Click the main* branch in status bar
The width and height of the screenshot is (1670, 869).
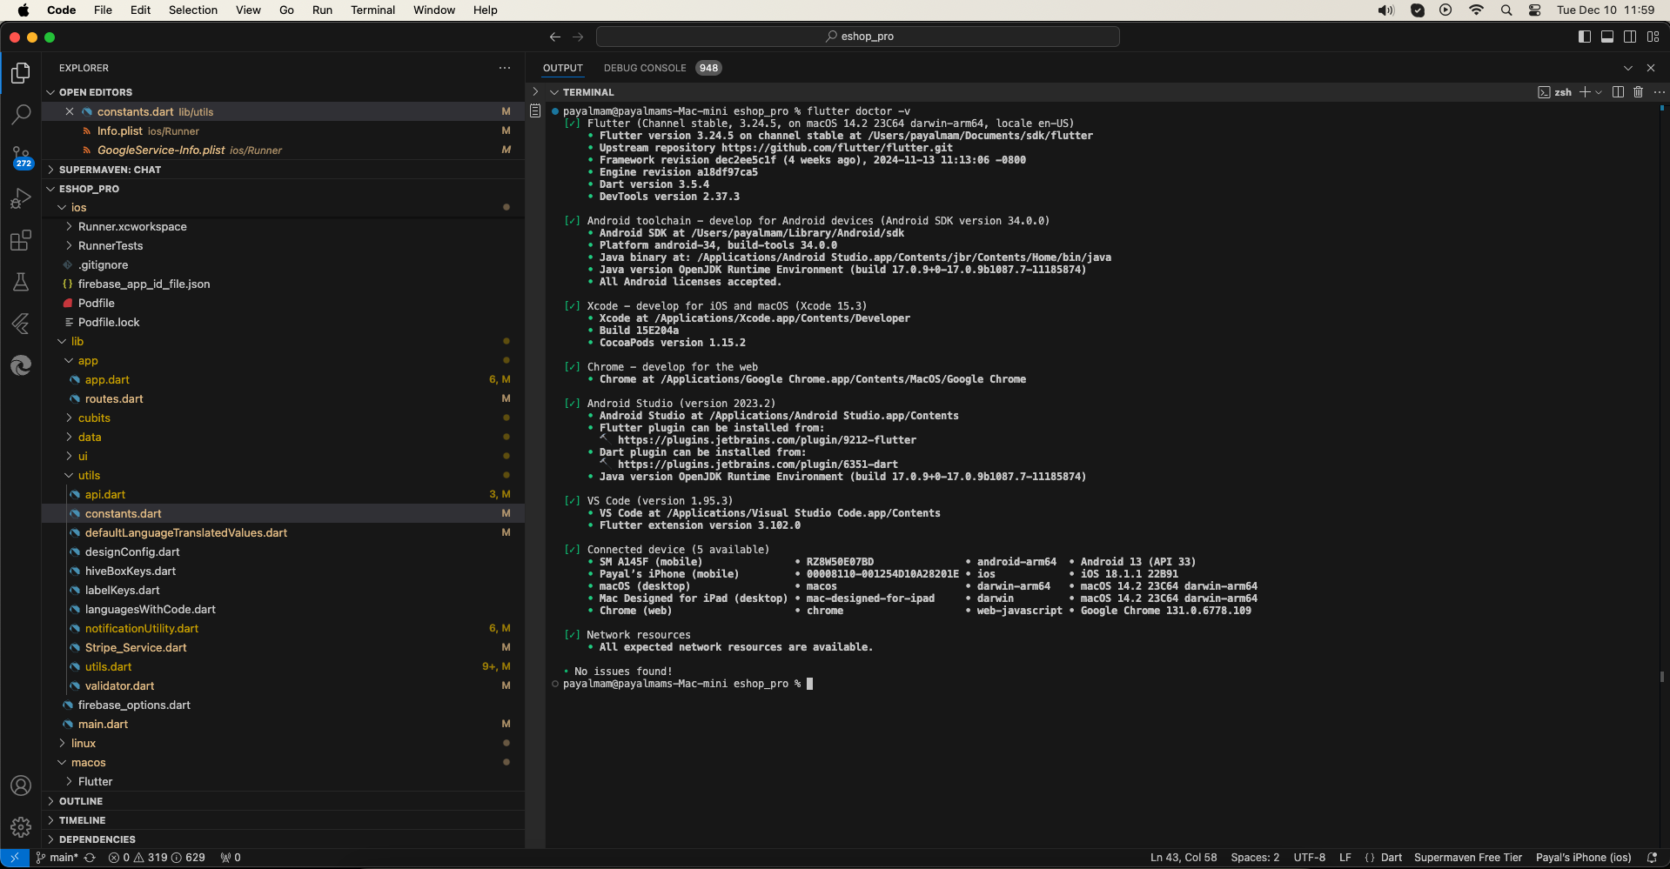pyautogui.click(x=57, y=858)
